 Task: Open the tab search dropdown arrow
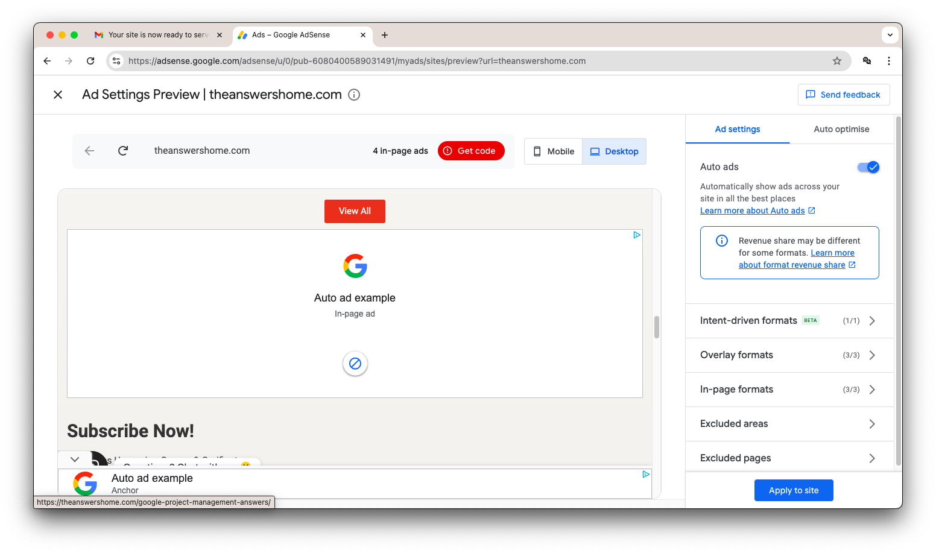click(890, 35)
